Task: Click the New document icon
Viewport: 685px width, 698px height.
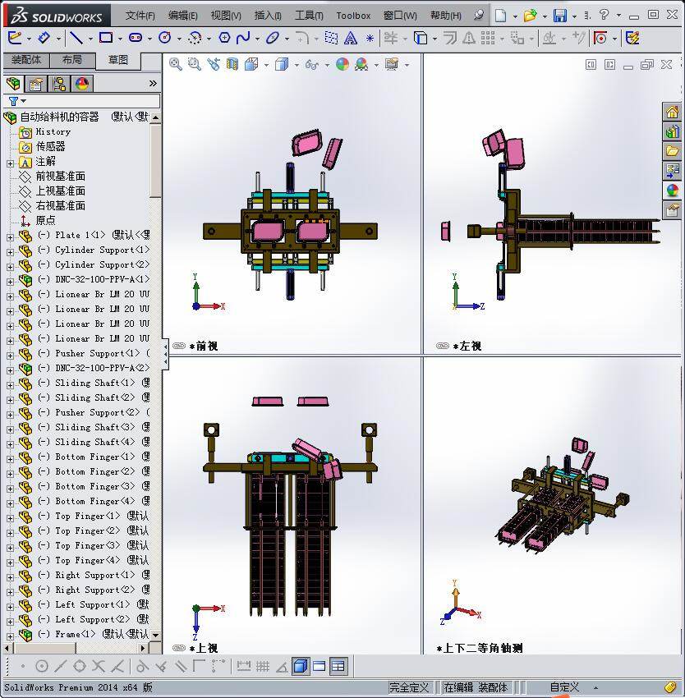Action: [x=501, y=16]
